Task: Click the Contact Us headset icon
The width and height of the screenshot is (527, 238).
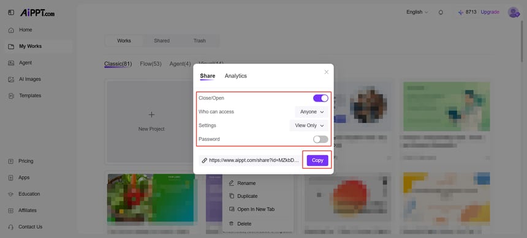Action: coord(11,227)
